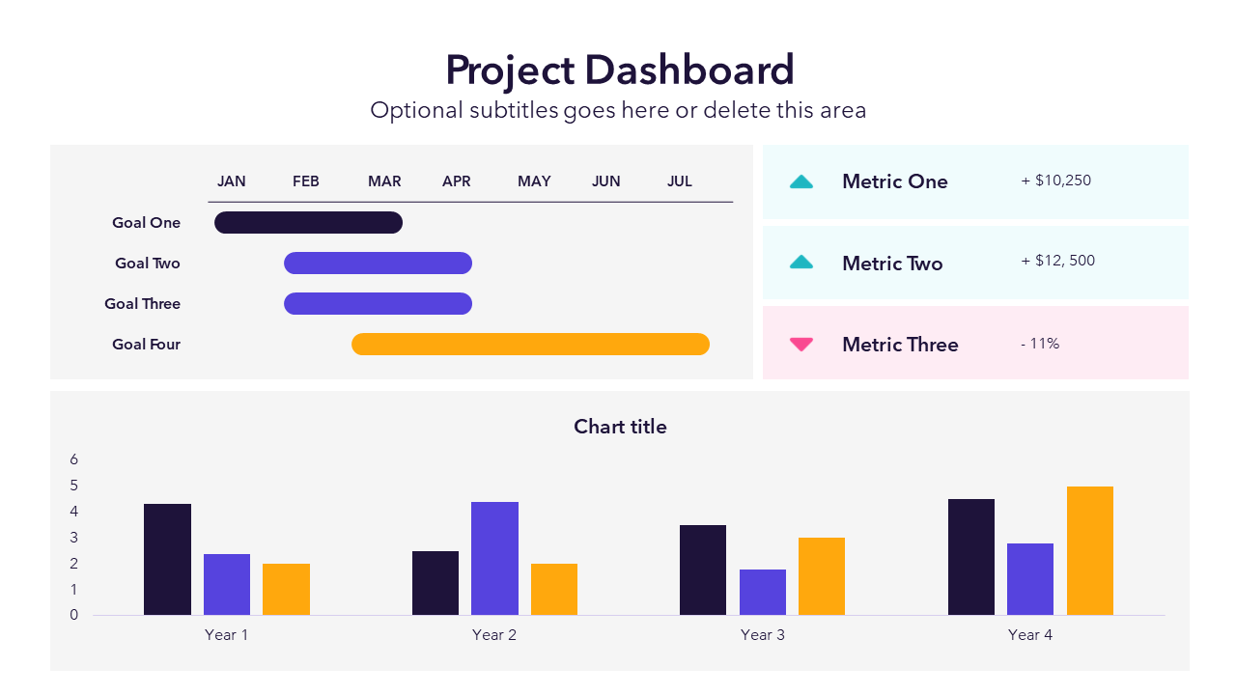This screenshot has height=695, width=1236.
Task: Select the orange Goal Four timeline bar
Action: [x=530, y=345]
